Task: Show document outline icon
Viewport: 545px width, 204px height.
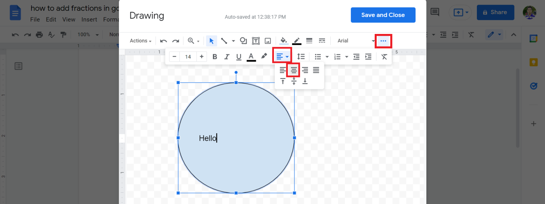Action: pyautogui.click(x=18, y=66)
